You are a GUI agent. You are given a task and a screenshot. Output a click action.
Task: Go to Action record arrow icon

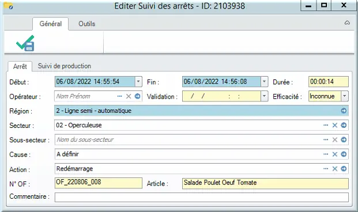tap(344, 169)
